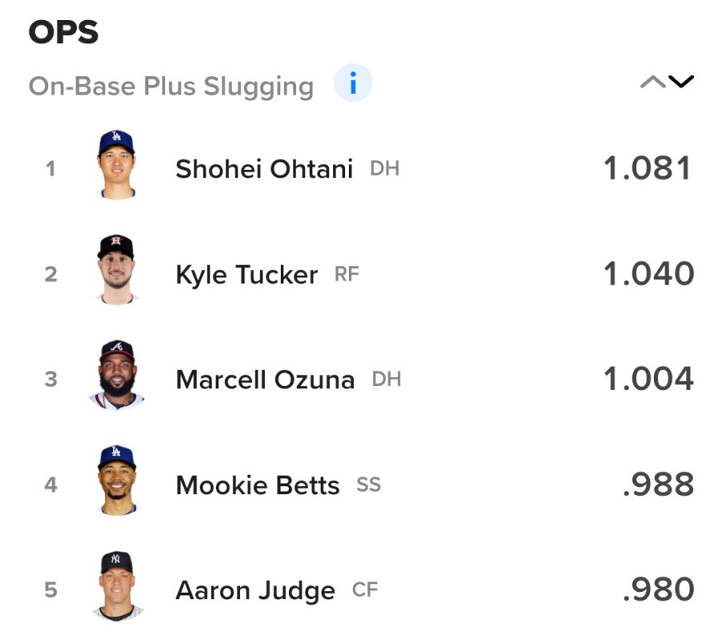Click the On-Base Plus Slugging subtitle
Screen dimensions: 722x632
pos(171,87)
